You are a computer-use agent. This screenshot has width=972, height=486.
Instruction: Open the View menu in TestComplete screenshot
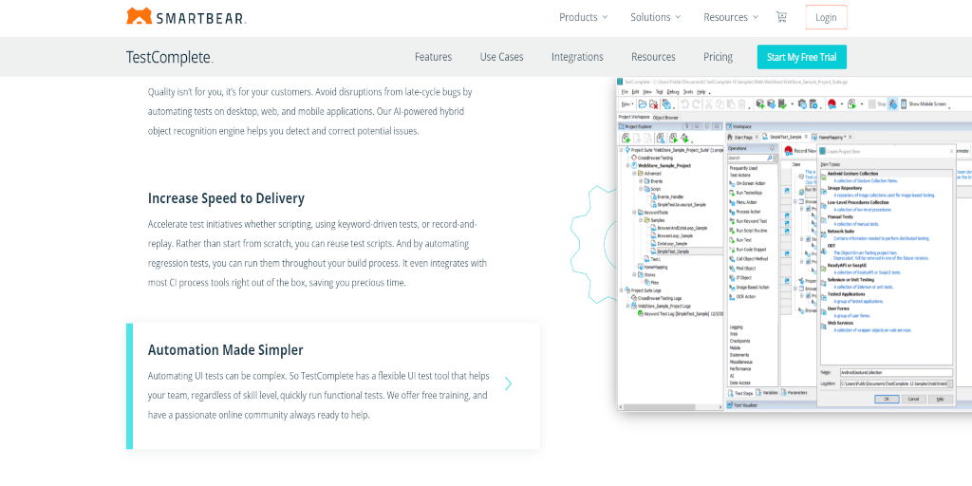pos(647,92)
